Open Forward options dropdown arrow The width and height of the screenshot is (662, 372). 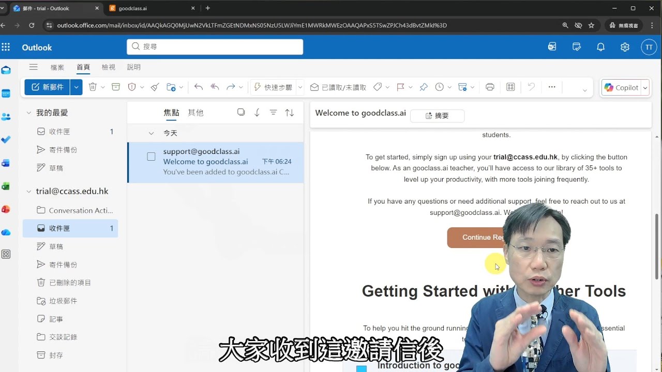tap(241, 87)
